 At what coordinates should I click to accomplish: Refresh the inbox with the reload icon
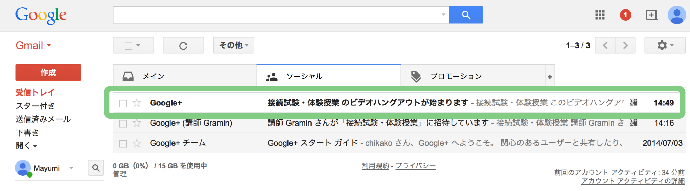click(x=183, y=45)
